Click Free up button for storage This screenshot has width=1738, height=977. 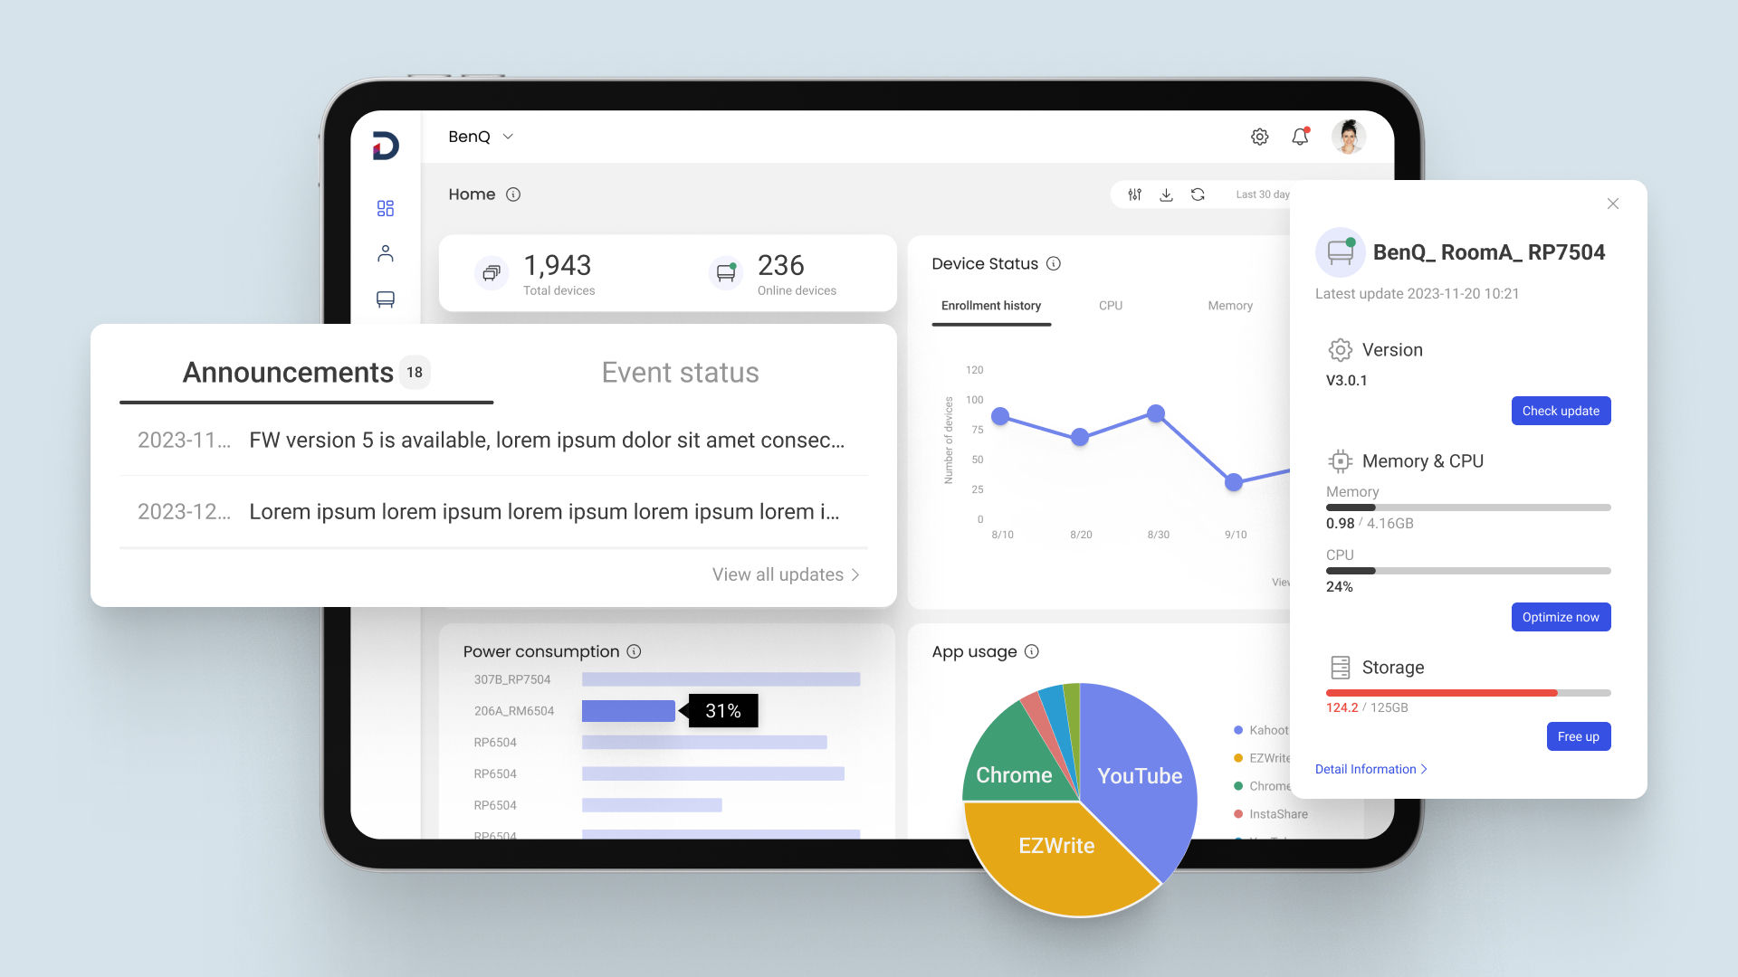[1577, 736]
